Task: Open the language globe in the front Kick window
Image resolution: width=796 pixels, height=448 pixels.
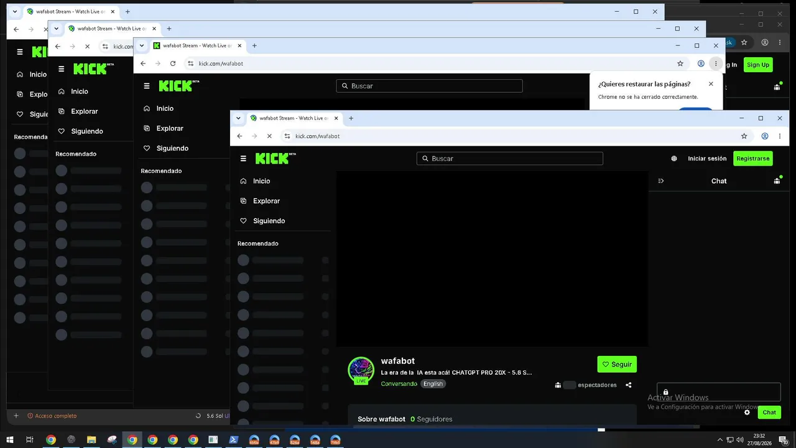Action: 674,159
